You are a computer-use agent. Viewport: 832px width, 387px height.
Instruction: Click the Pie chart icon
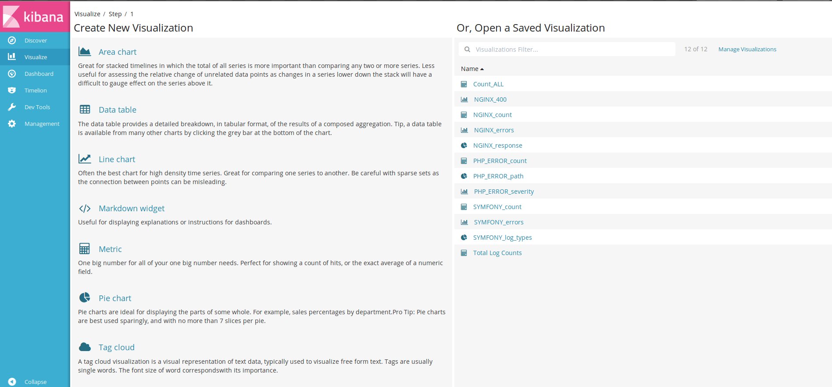tap(85, 298)
